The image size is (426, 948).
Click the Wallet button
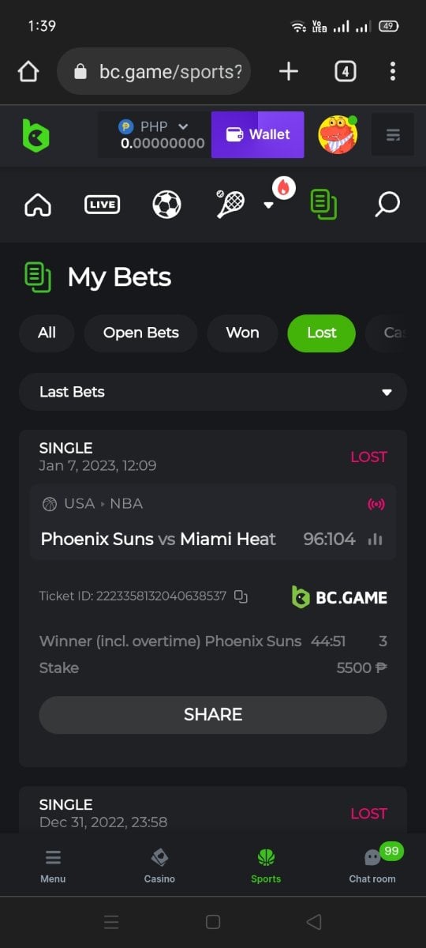258,134
